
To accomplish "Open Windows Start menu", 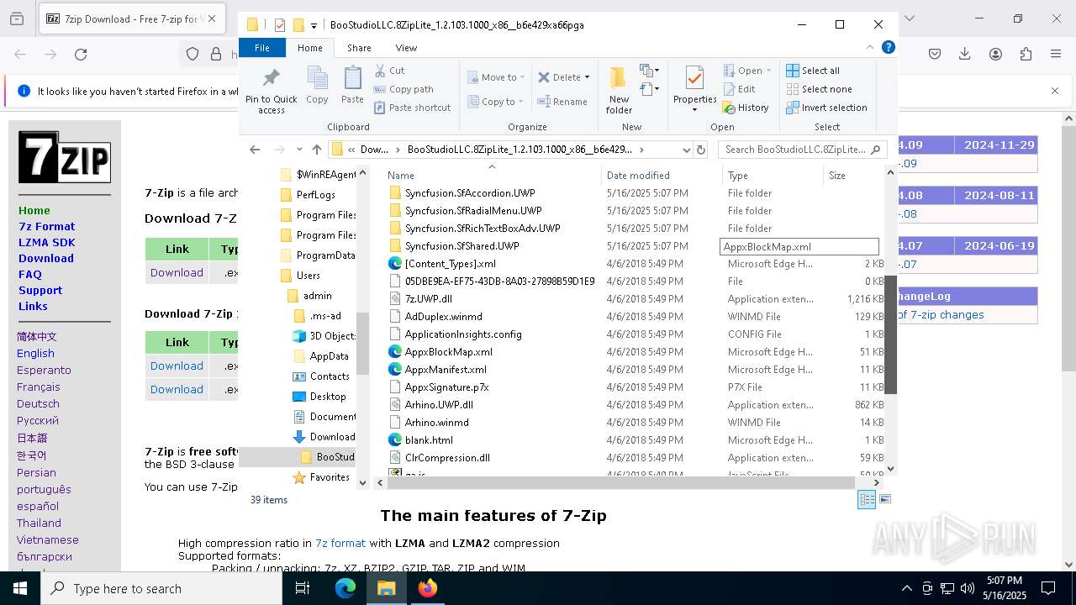I will pyautogui.click(x=19, y=588).
